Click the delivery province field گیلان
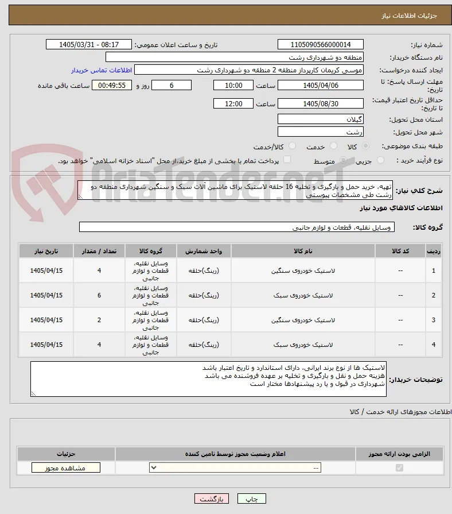 (321, 119)
